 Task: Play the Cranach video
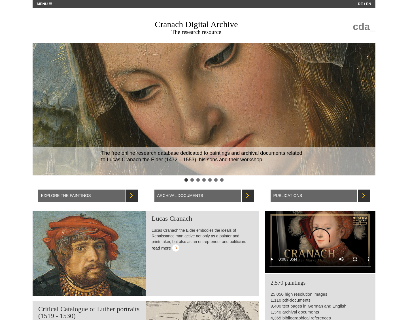coord(272,259)
